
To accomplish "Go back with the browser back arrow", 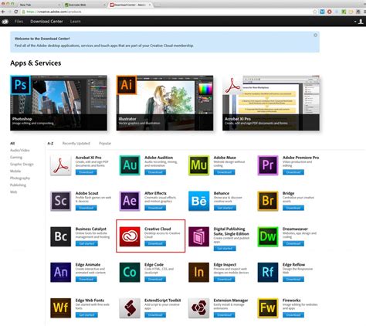I will pos(3,12).
